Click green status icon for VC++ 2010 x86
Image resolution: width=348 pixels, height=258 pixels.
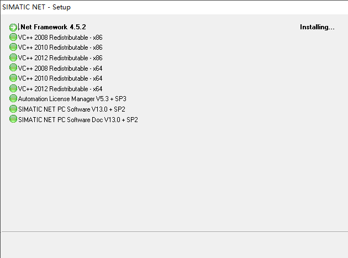coord(13,47)
